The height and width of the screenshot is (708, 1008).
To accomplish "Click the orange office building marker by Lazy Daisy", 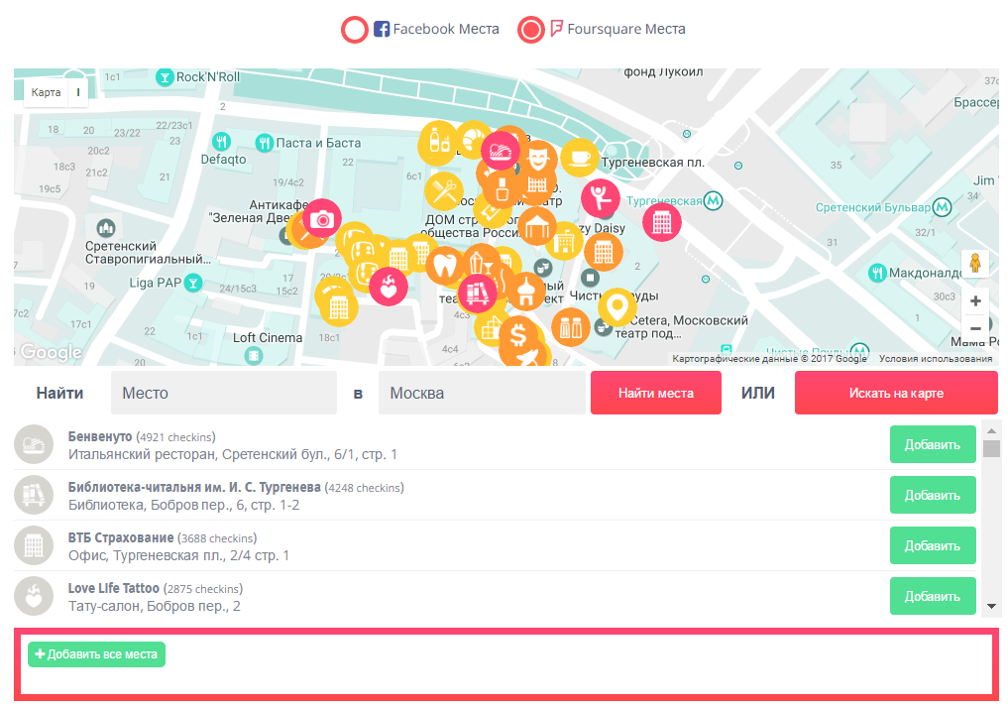I will point(603,252).
